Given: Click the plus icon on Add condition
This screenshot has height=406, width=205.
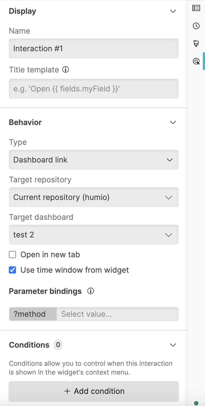Looking at the screenshot, I should tap(68, 391).
